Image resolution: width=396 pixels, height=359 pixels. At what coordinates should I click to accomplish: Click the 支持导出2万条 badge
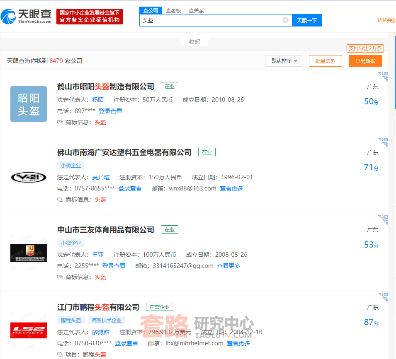[x=365, y=48]
